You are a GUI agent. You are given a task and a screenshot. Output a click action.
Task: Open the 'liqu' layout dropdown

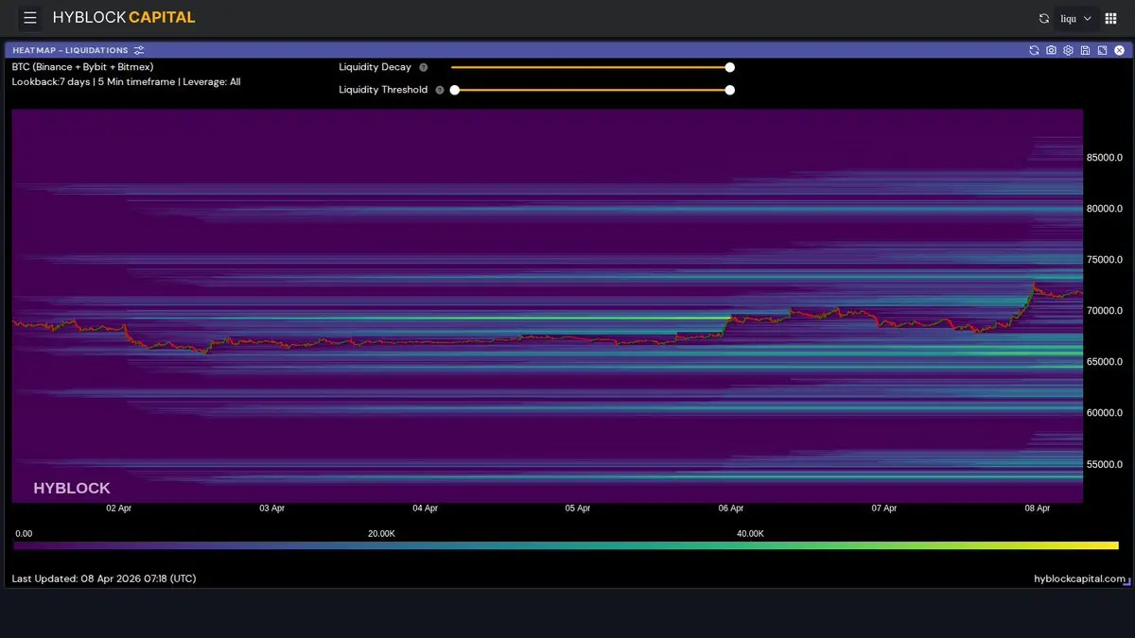tap(1076, 18)
